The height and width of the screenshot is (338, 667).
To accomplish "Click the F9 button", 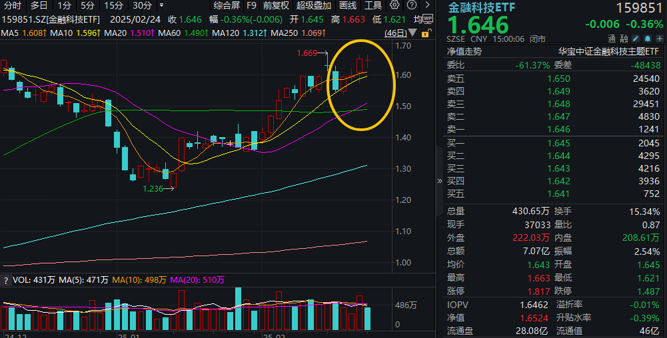I will coord(251,5).
